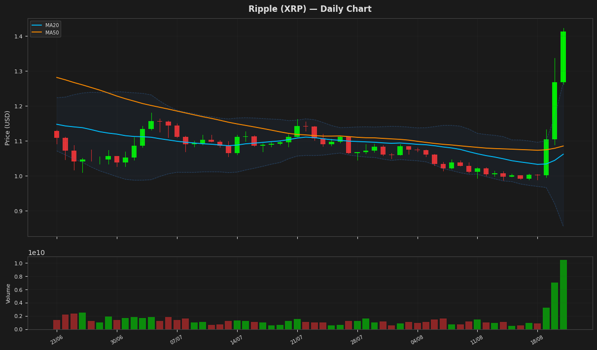Image resolution: width=597 pixels, height=350 pixels.
Task: Click the 28/07 date label
Action: tap(357, 339)
